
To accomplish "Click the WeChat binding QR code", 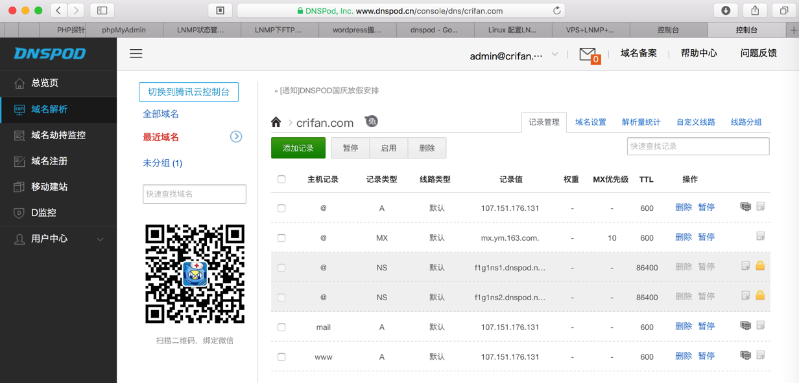I will pyautogui.click(x=195, y=274).
